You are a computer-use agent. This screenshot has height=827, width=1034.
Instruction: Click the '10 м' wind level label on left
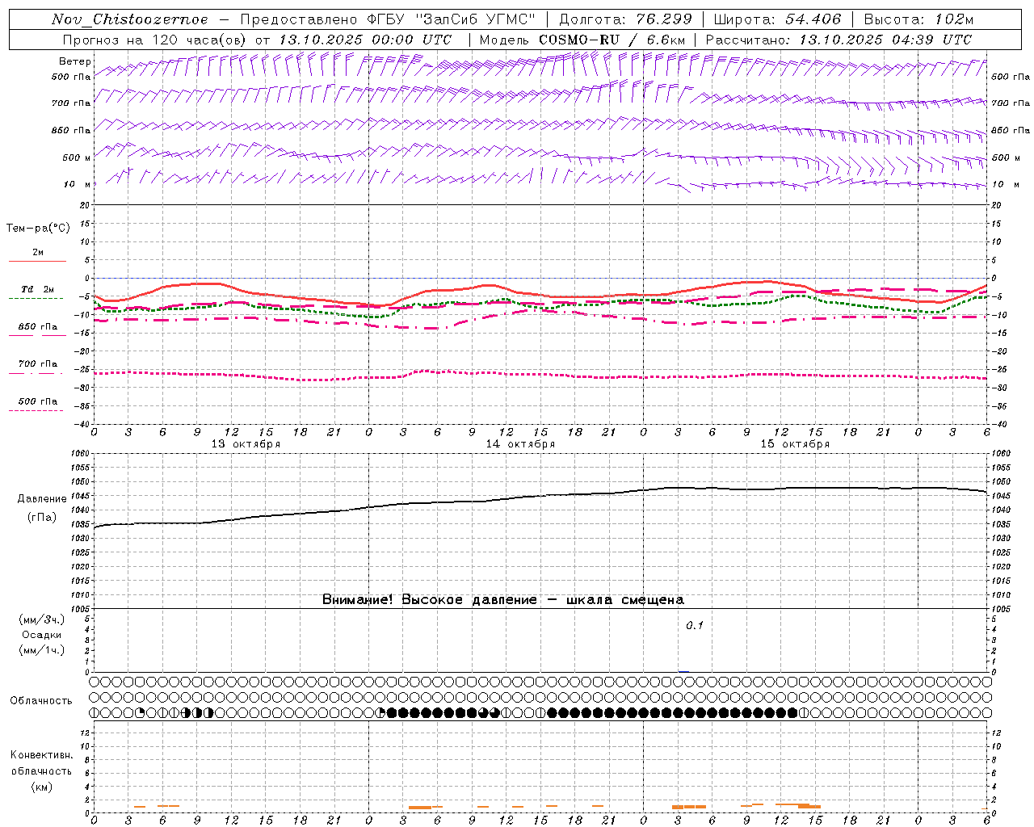(x=77, y=184)
